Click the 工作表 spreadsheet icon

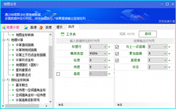click(x=63, y=34)
